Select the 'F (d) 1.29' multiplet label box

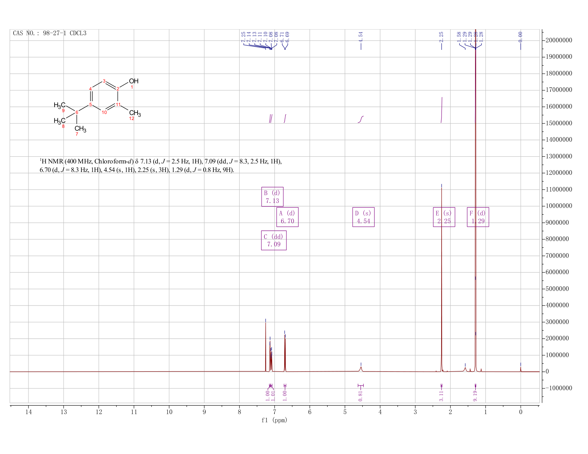[x=478, y=217]
